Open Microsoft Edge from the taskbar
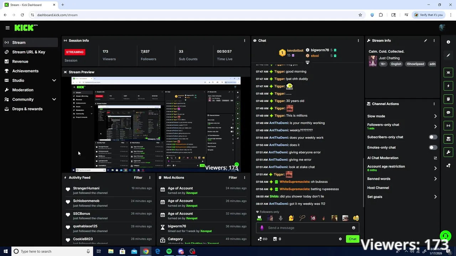 pos(157,251)
